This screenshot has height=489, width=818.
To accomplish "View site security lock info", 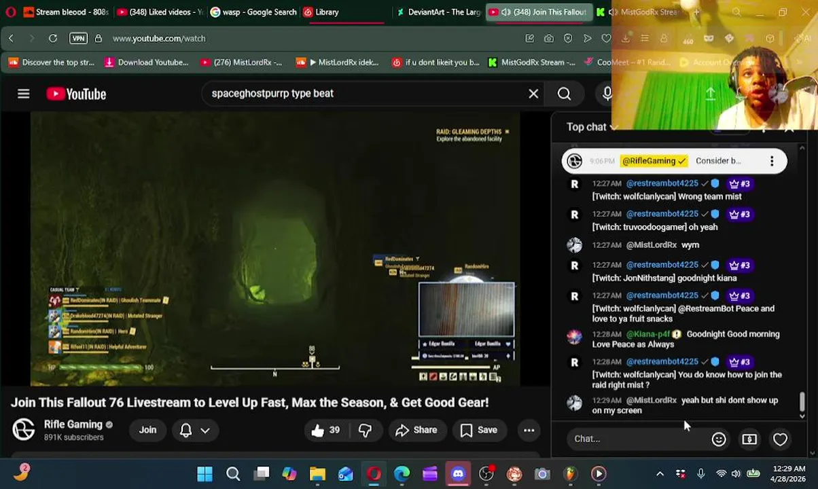I will [99, 39].
